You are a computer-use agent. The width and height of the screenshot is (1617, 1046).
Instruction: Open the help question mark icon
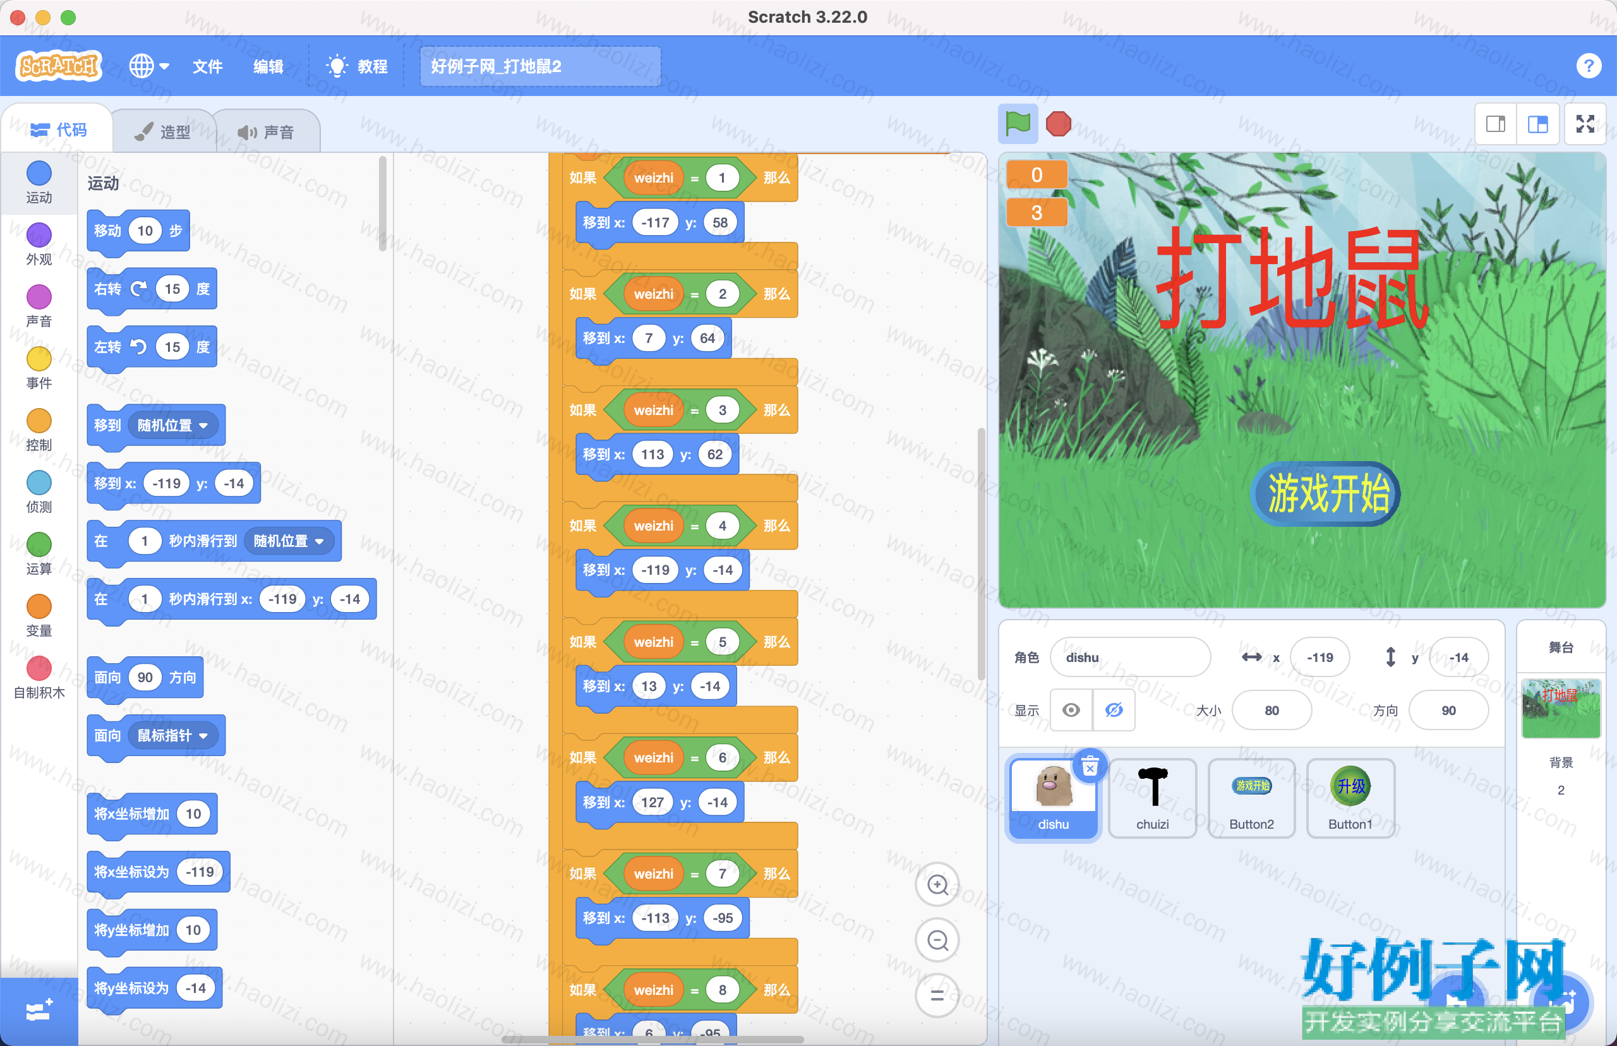pos(1588,66)
